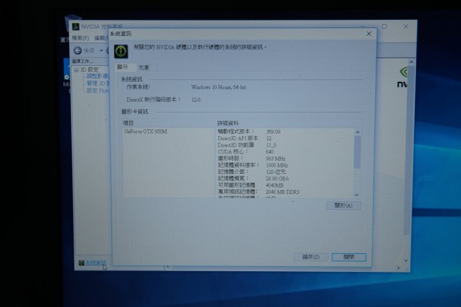The height and width of the screenshot is (307, 461).
Task: Click the NVIDIA Control Panel title icon
Action: [x=76, y=27]
